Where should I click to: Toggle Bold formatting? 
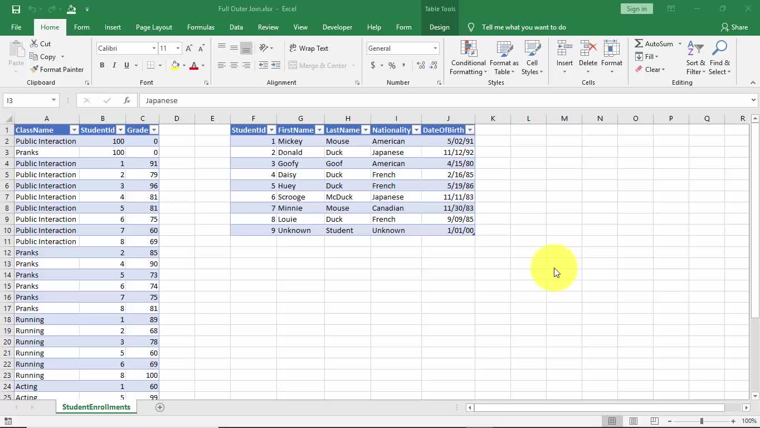point(102,65)
